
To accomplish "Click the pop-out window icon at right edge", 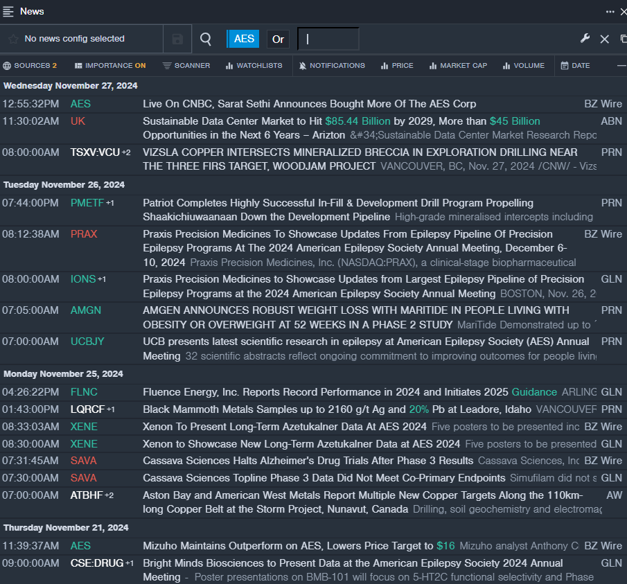I will click(x=623, y=39).
